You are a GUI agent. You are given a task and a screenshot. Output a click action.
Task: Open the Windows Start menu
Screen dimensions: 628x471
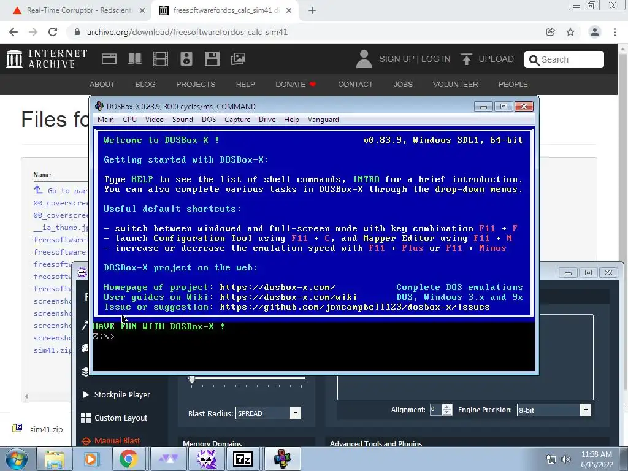17,459
